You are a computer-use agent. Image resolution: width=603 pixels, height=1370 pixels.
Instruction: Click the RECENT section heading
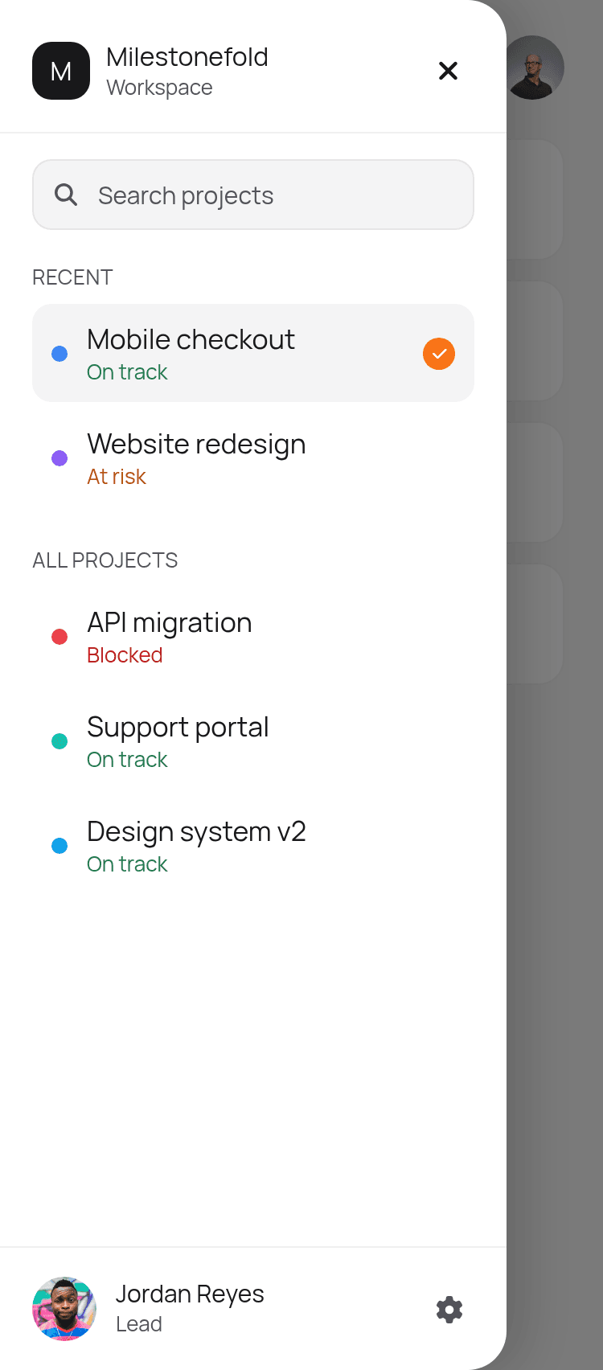(72, 277)
